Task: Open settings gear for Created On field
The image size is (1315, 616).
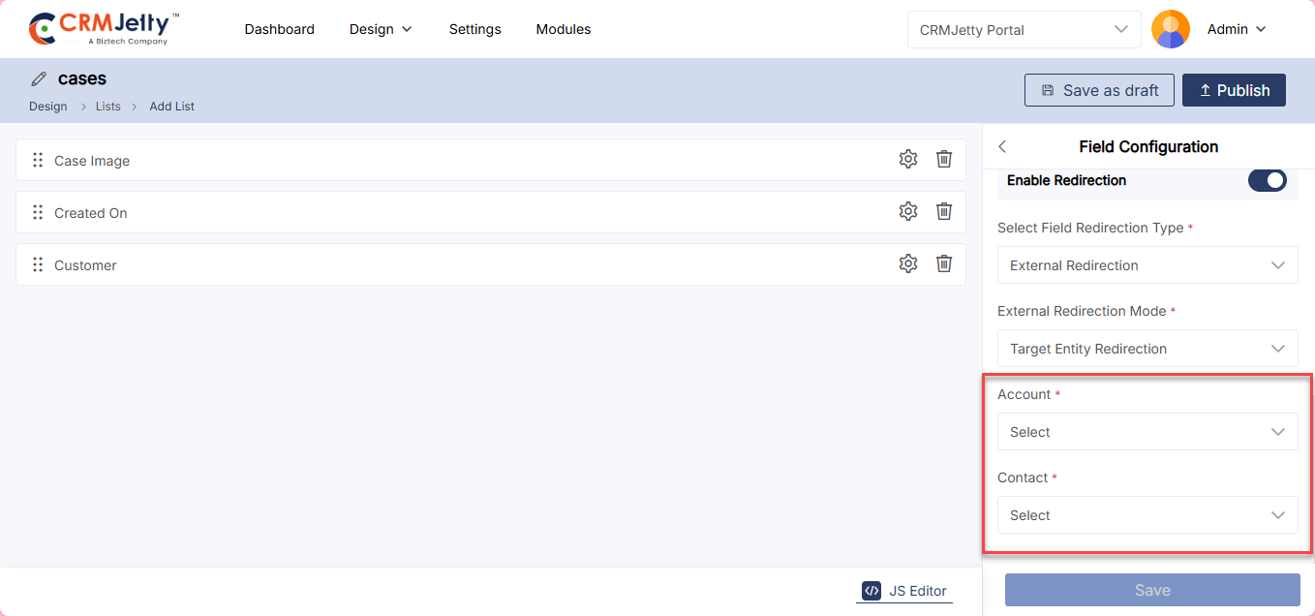Action: pos(907,212)
